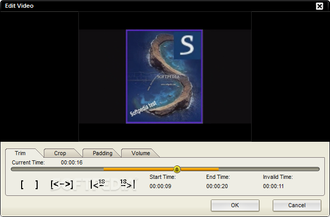Close the Edit Video dialog
Viewport: 330px width, 217px height.
320,6
